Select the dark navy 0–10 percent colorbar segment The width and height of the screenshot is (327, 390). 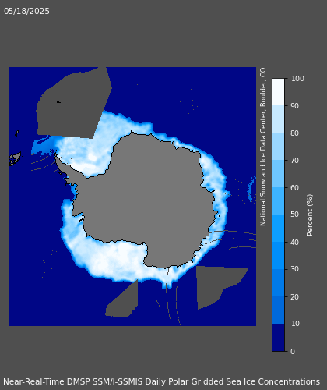tap(278, 337)
